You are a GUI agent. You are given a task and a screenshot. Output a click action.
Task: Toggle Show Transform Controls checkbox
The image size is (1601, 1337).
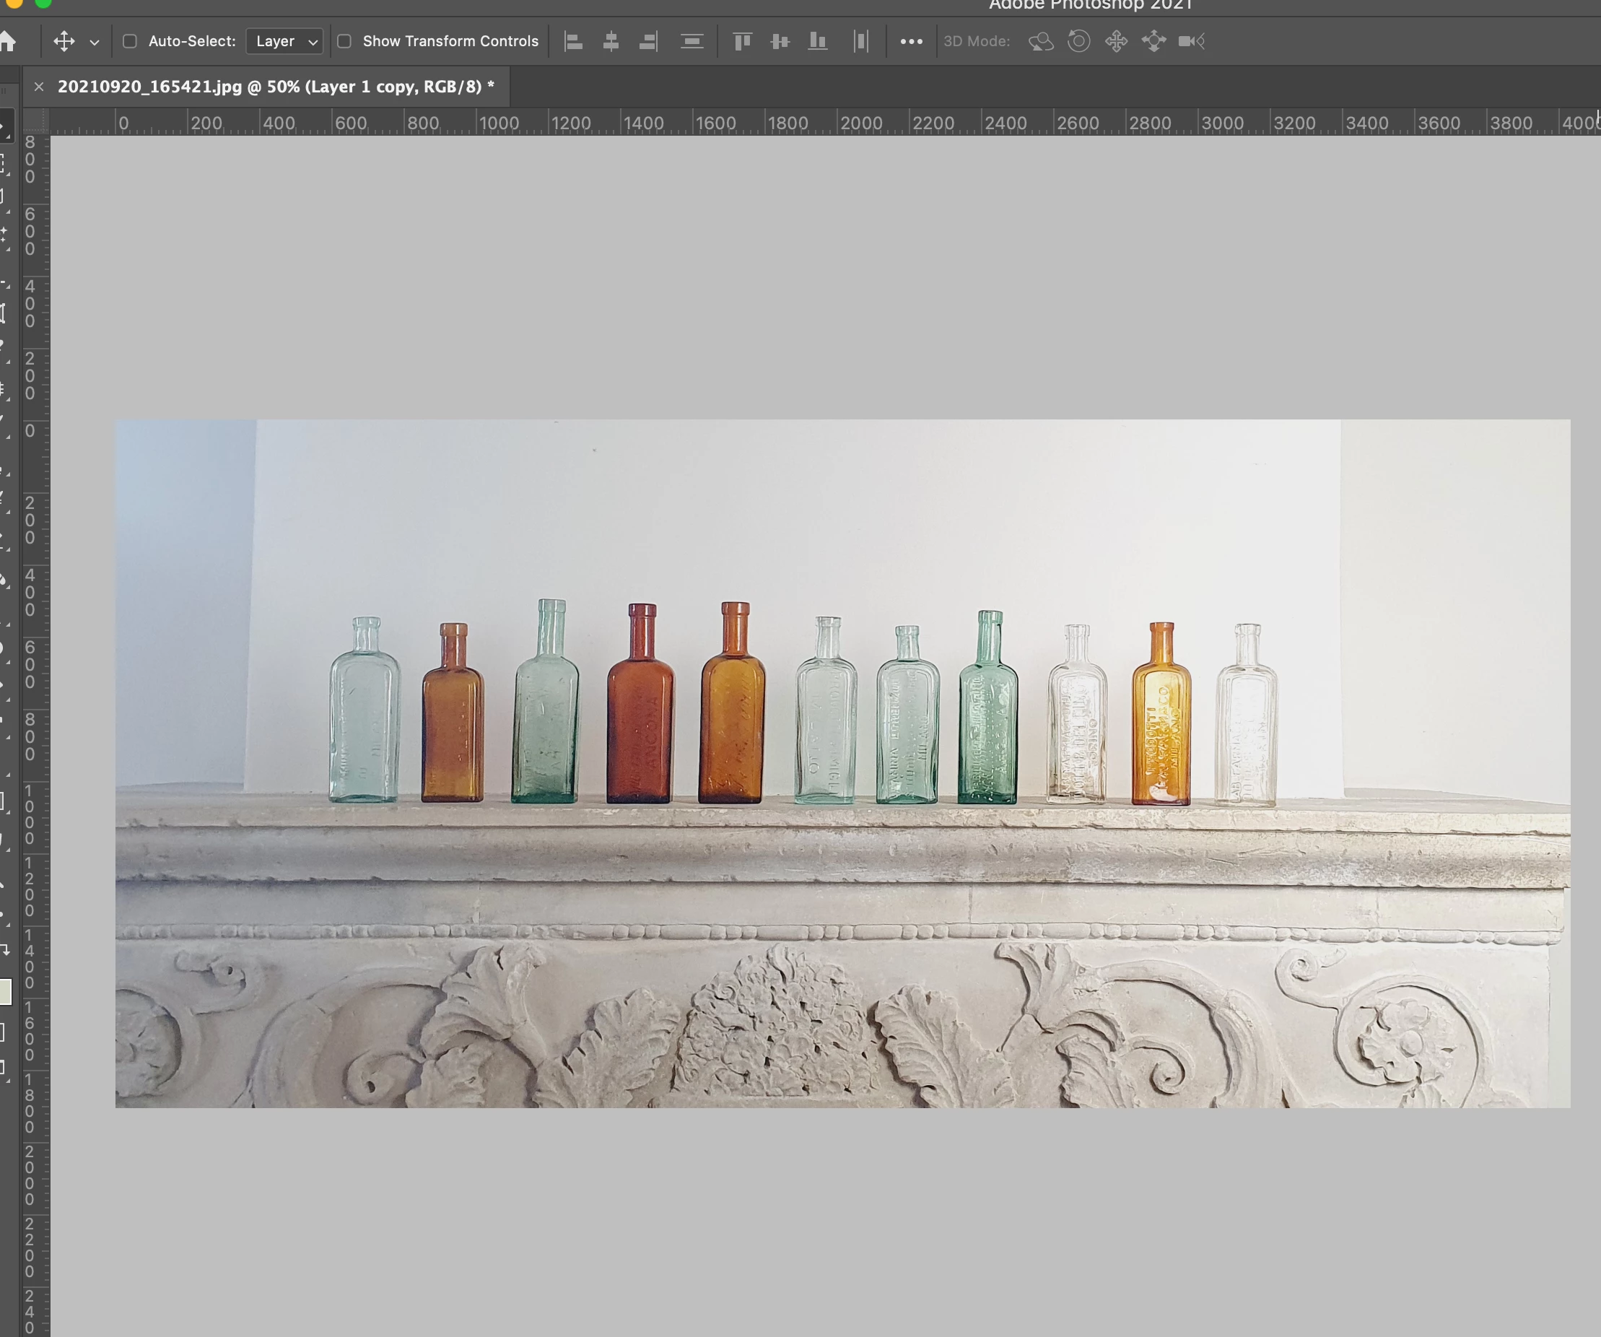[344, 41]
